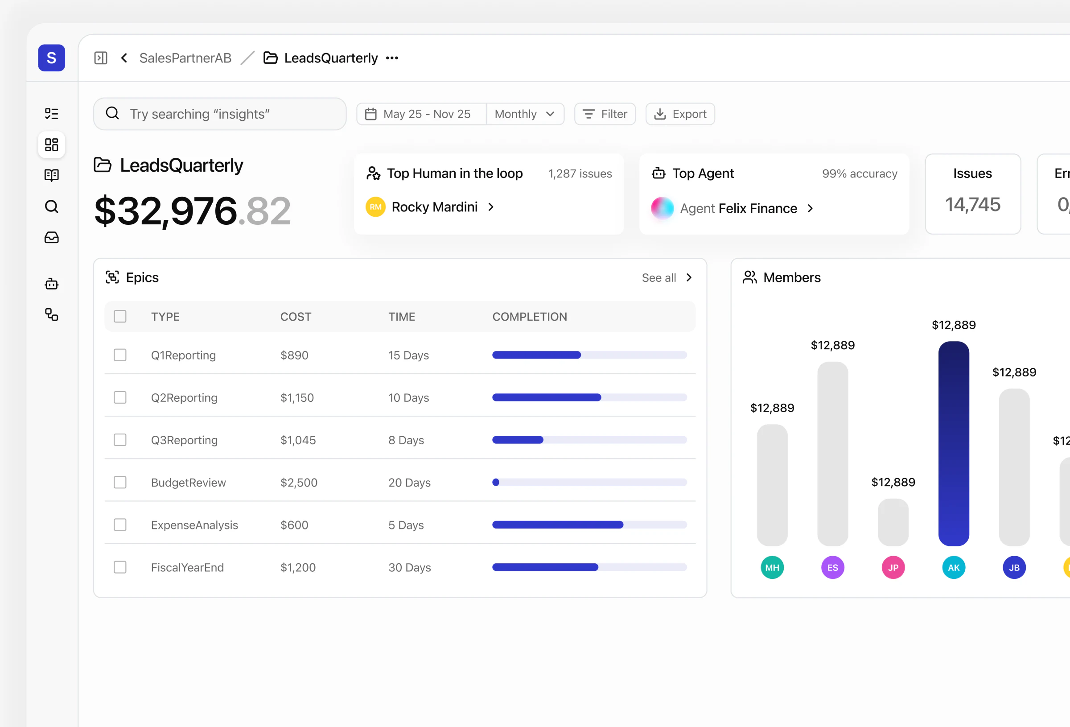1070x727 pixels.
Task: Check the ExpenseAnalysis row checkbox
Action: click(x=120, y=525)
